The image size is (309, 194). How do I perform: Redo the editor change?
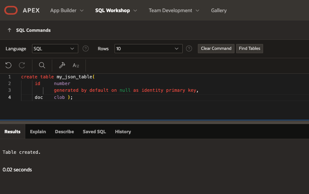[x=22, y=65]
